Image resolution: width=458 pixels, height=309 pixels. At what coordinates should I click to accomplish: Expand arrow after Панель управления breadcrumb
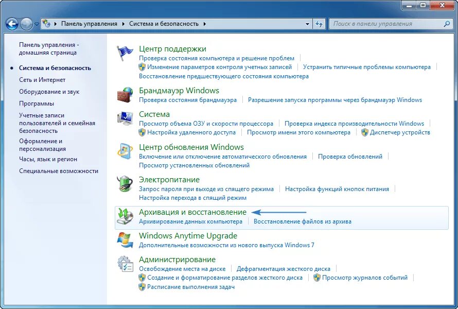point(124,24)
